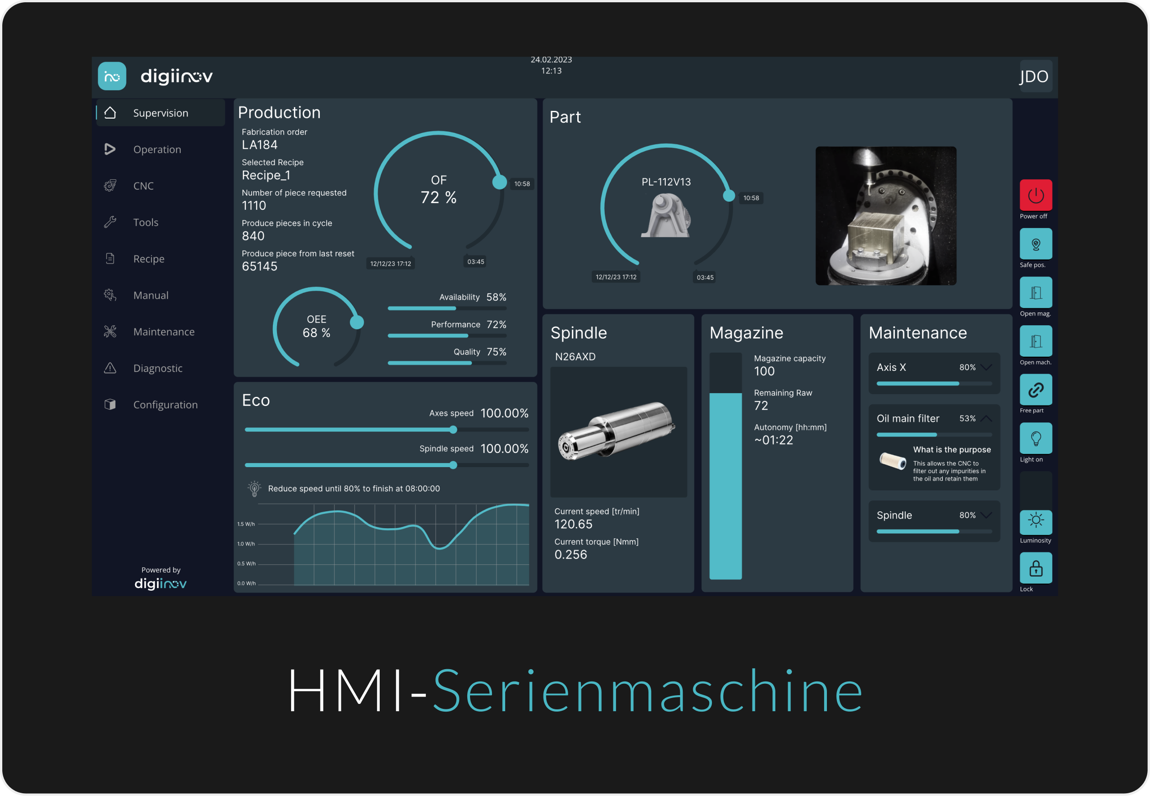Open the JDO user profile
The height and width of the screenshot is (796, 1150).
pyautogui.click(x=1034, y=76)
